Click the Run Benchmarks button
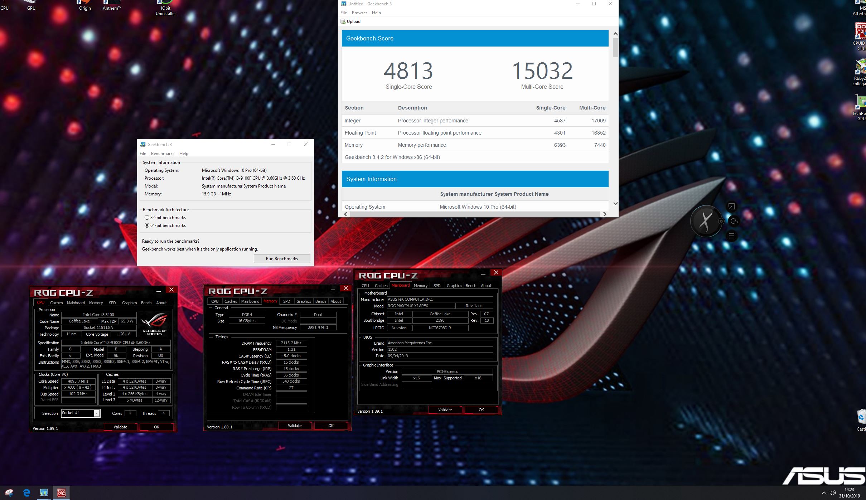This screenshot has height=500, width=866. tap(282, 259)
